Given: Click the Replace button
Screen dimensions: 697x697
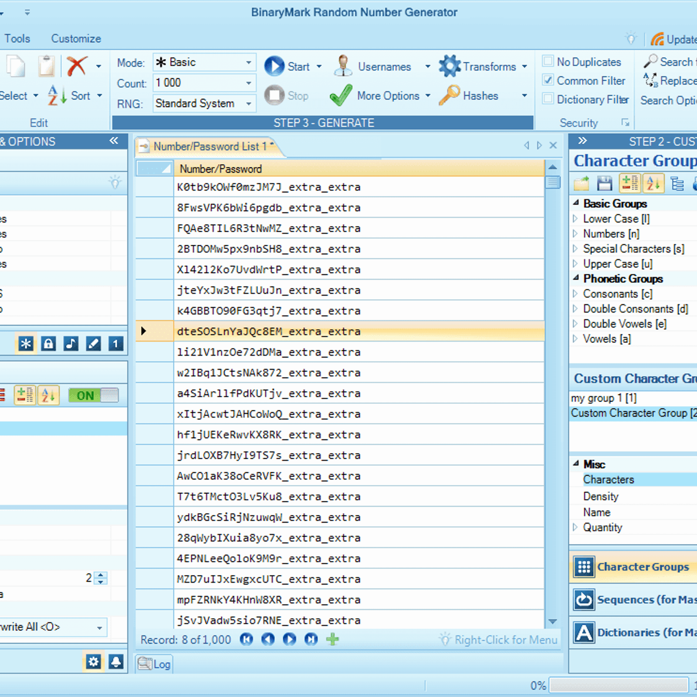Looking at the screenshot, I should click(x=670, y=81).
